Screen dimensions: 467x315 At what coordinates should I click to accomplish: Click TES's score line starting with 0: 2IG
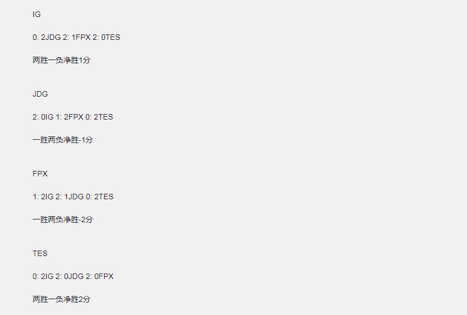point(73,276)
